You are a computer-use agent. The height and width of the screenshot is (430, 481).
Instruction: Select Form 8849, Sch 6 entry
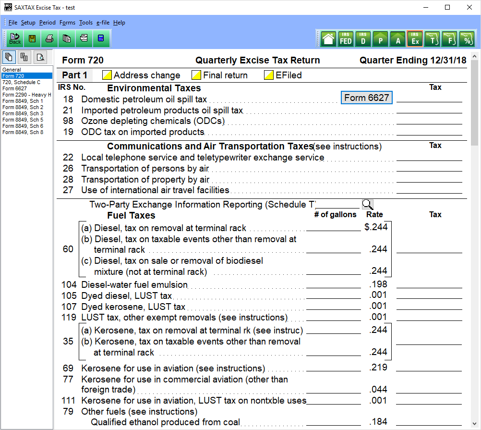click(27, 126)
